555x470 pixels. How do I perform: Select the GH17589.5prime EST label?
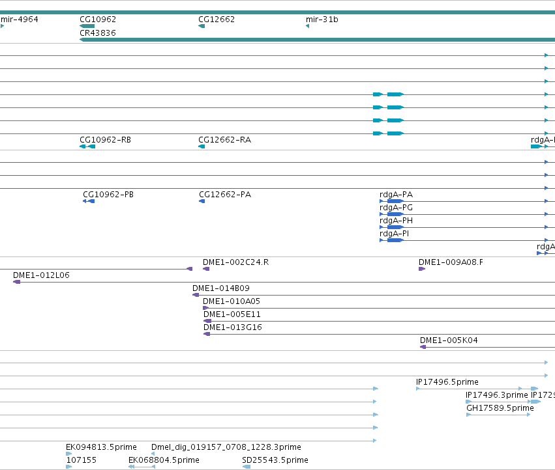point(500,408)
